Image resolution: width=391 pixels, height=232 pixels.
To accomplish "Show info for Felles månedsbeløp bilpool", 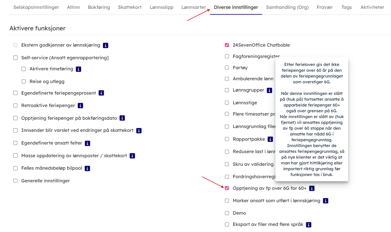I will pos(87,168).
